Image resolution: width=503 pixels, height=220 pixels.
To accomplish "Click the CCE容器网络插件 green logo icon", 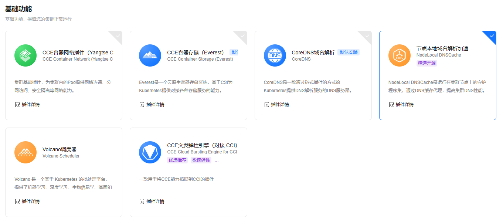I will pyautogui.click(x=26, y=55).
